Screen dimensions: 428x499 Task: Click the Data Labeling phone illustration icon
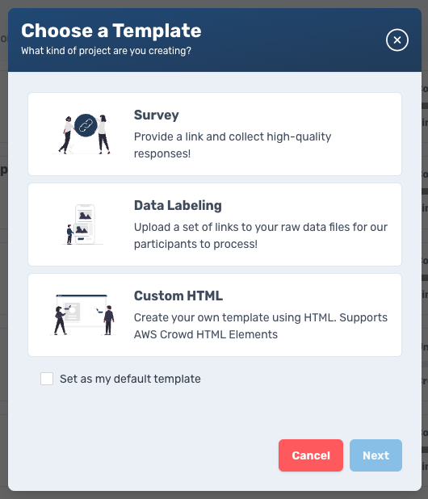[82, 224]
